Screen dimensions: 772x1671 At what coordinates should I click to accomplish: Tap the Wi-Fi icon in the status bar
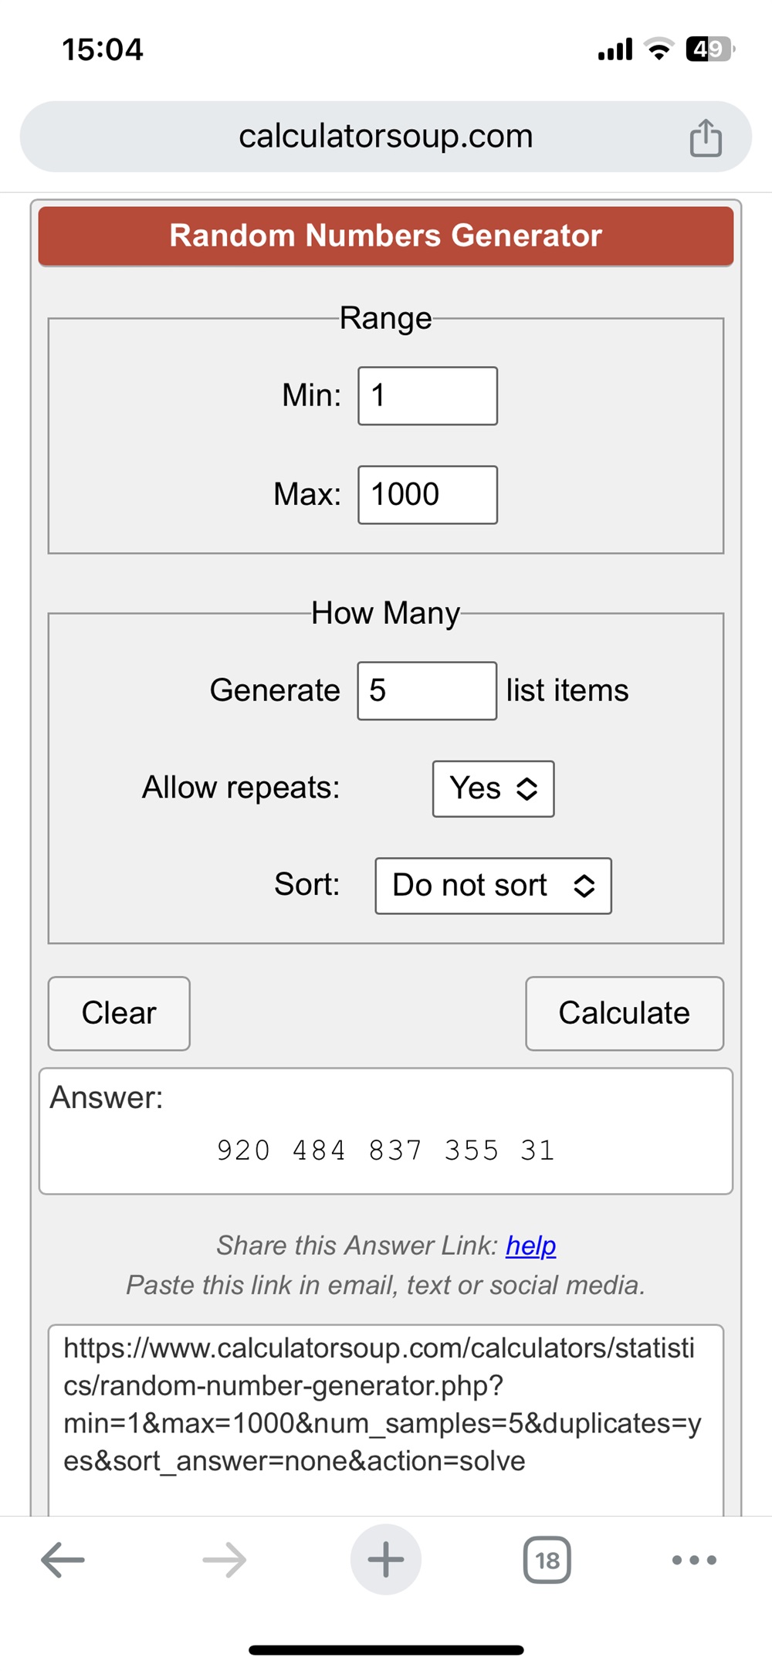tap(659, 49)
